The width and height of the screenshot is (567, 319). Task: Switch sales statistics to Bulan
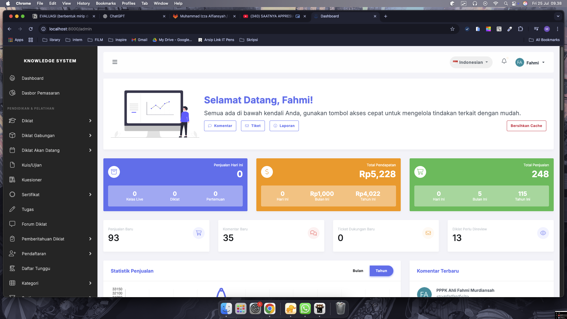(x=358, y=271)
